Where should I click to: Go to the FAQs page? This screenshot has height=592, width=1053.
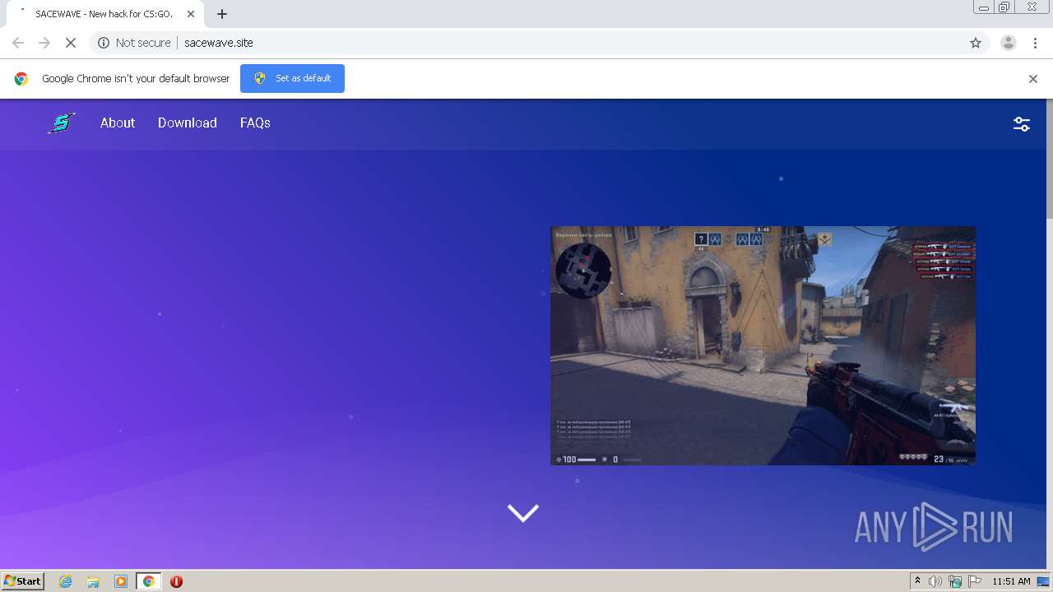click(255, 123)
